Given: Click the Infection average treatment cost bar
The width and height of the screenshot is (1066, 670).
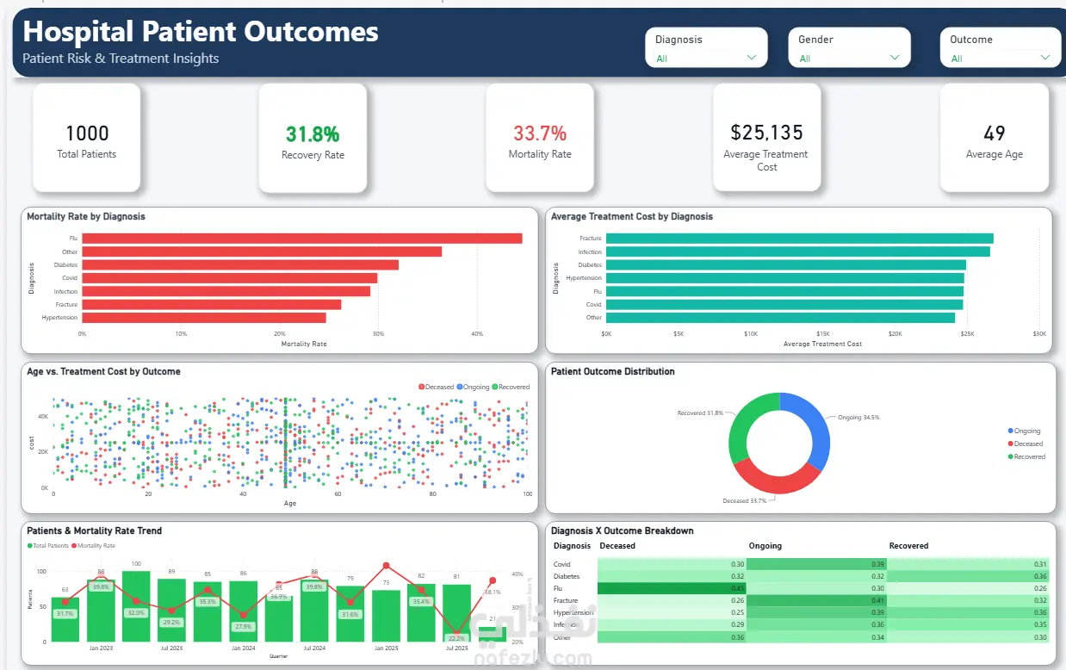Looking at the screenshot, I should coord(798,251).
